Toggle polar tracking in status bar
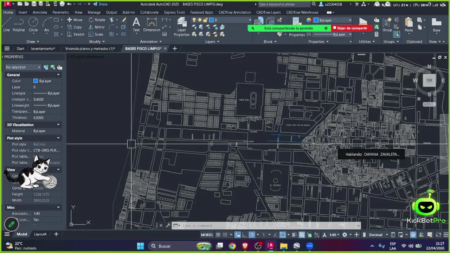 (252, 235)
